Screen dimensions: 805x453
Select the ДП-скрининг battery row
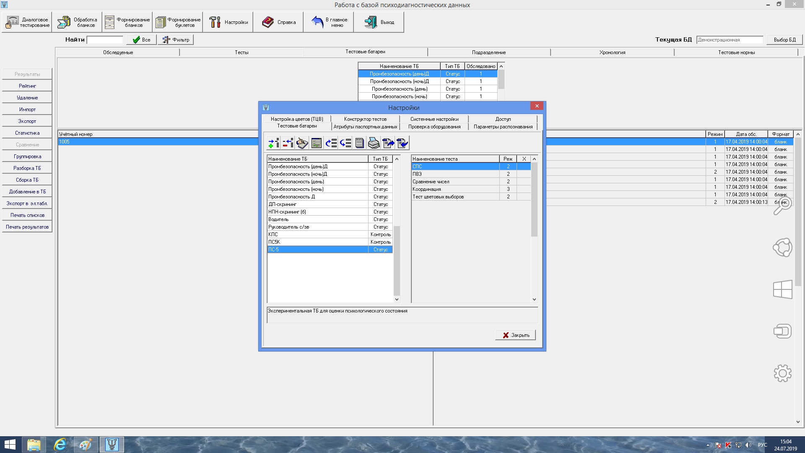tap(317, 204)
